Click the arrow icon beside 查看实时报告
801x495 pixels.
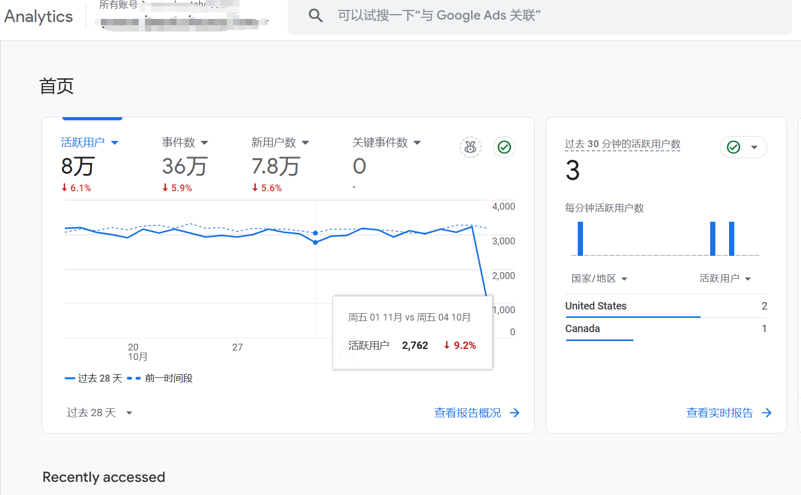(768, 413)
